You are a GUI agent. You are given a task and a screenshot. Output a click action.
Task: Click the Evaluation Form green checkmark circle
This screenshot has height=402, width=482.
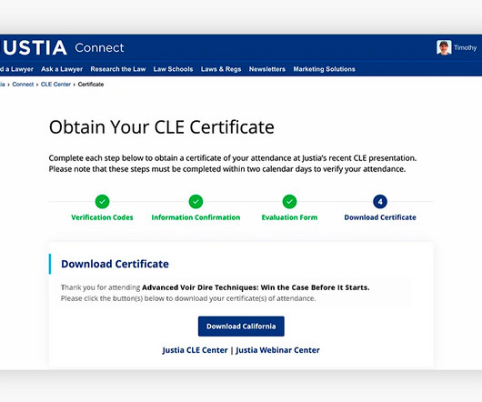289,202
